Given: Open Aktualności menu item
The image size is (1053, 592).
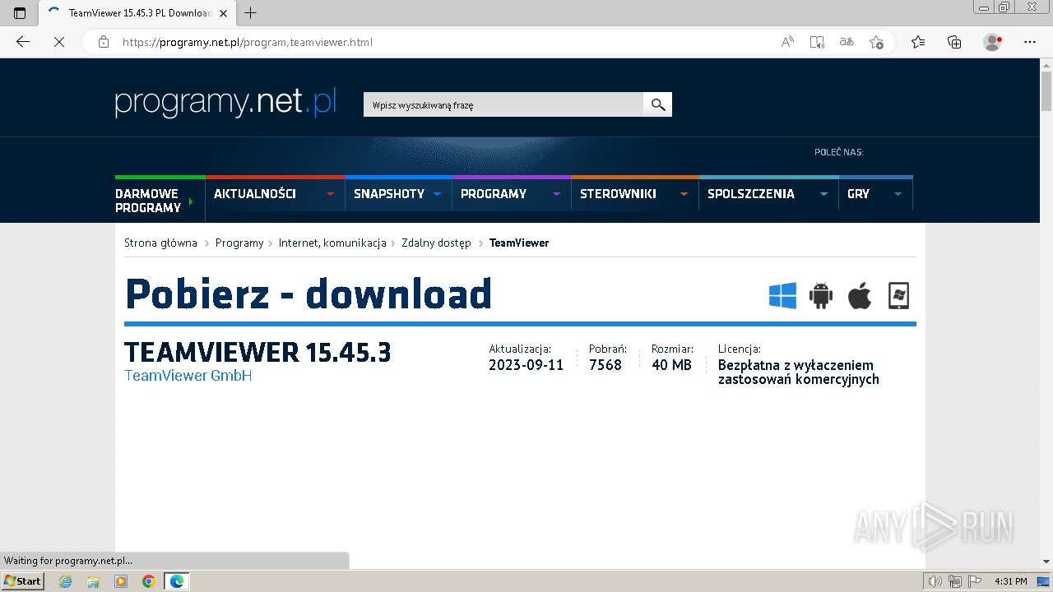Looking at the screenshot, I should [x=255, y=194].
